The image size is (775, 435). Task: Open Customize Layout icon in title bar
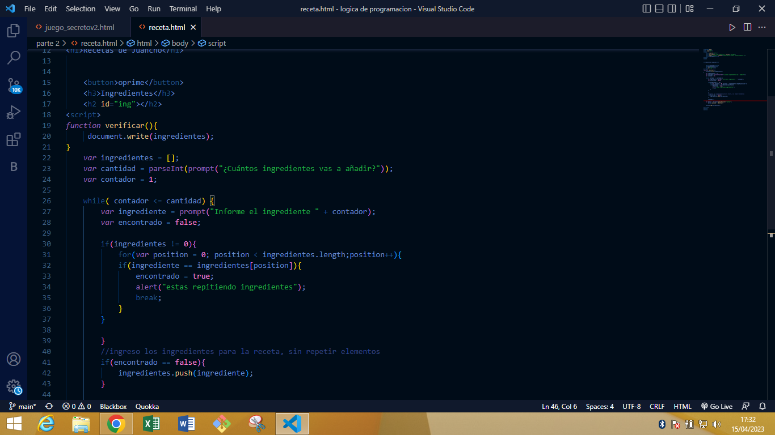click(689, 8)
